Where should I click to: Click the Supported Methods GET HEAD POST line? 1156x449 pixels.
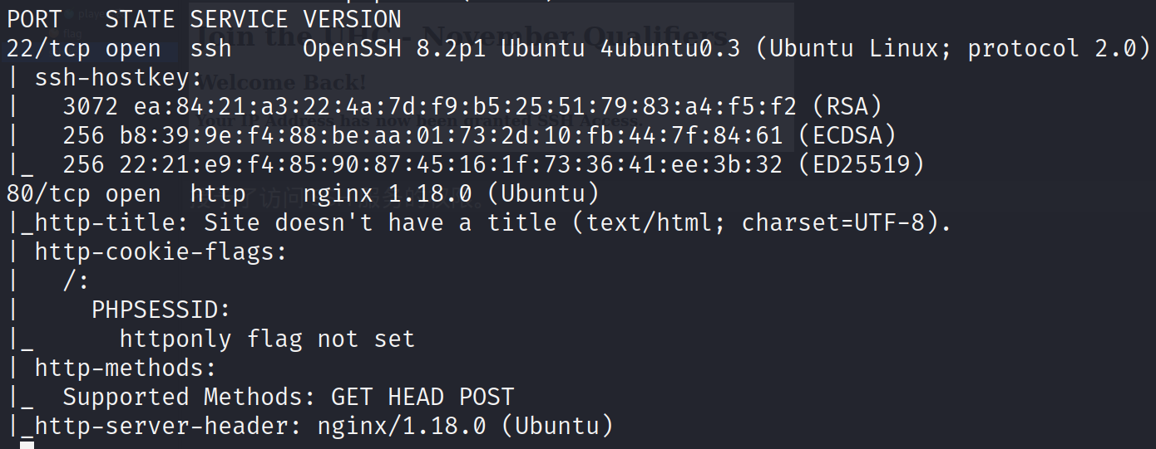288,397
